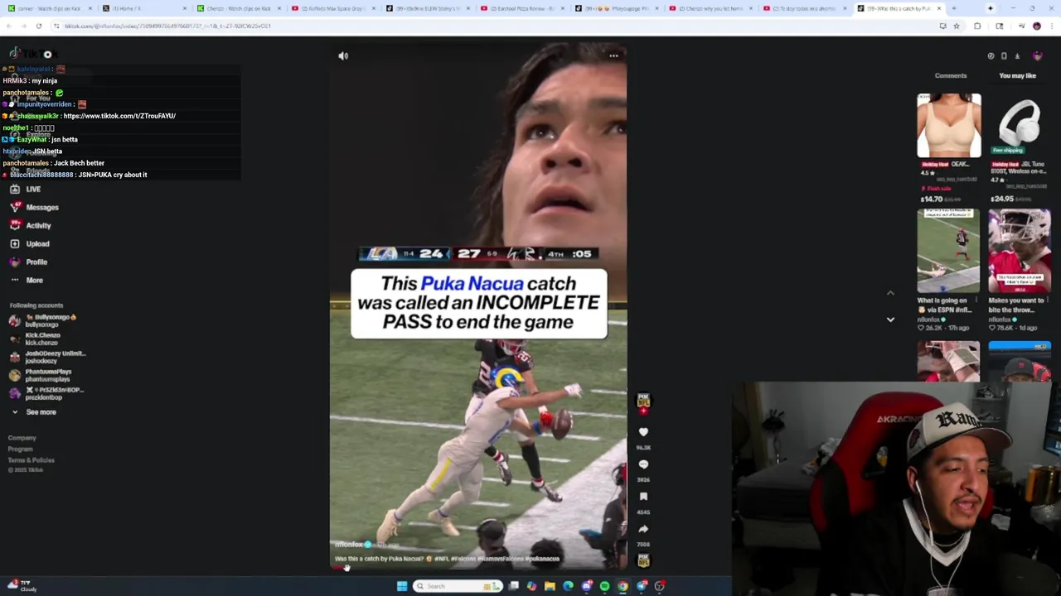Open File Explorer from taskbar
The height and width of the screenshot is (596, 1061).
click(550, 586)
